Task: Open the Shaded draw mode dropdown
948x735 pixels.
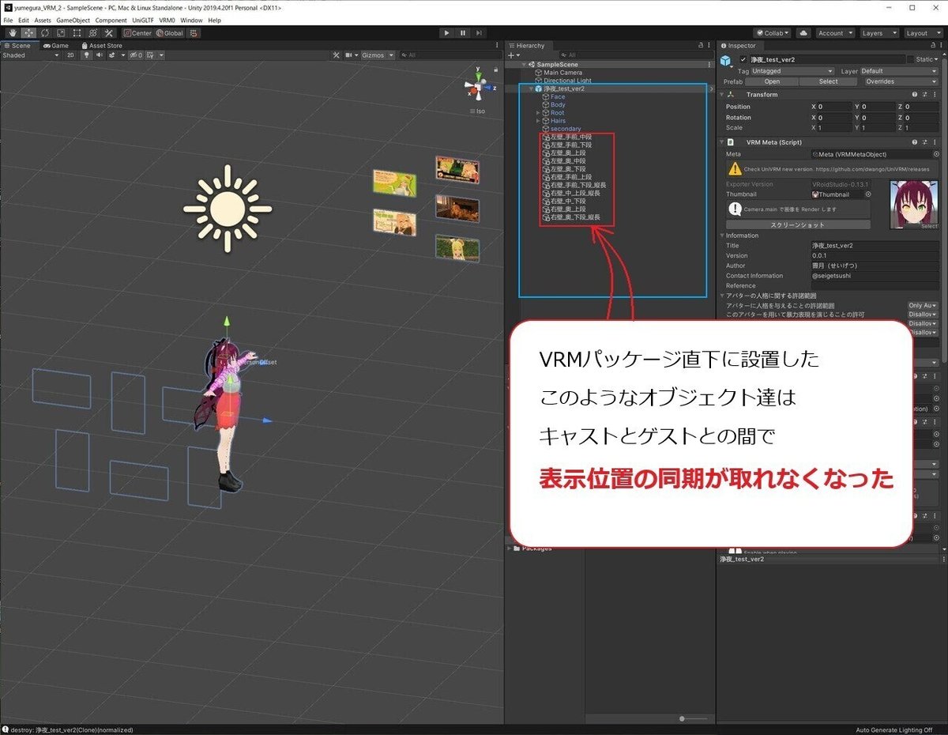Action: 30,55
